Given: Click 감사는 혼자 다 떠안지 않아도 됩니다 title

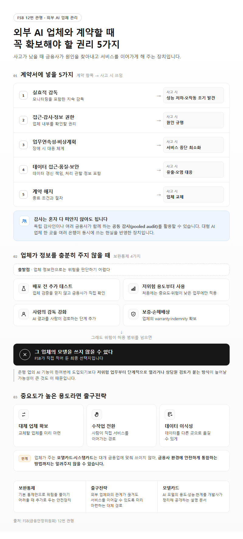Looking at the screenshot, I should pyautogui.click(x=71, y=219).
